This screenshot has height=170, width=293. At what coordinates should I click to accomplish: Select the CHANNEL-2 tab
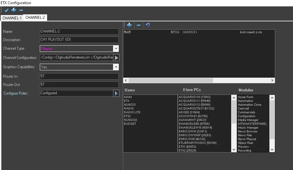point(35,18)
